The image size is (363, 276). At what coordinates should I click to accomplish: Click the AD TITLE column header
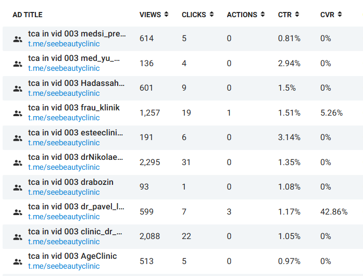28,15
